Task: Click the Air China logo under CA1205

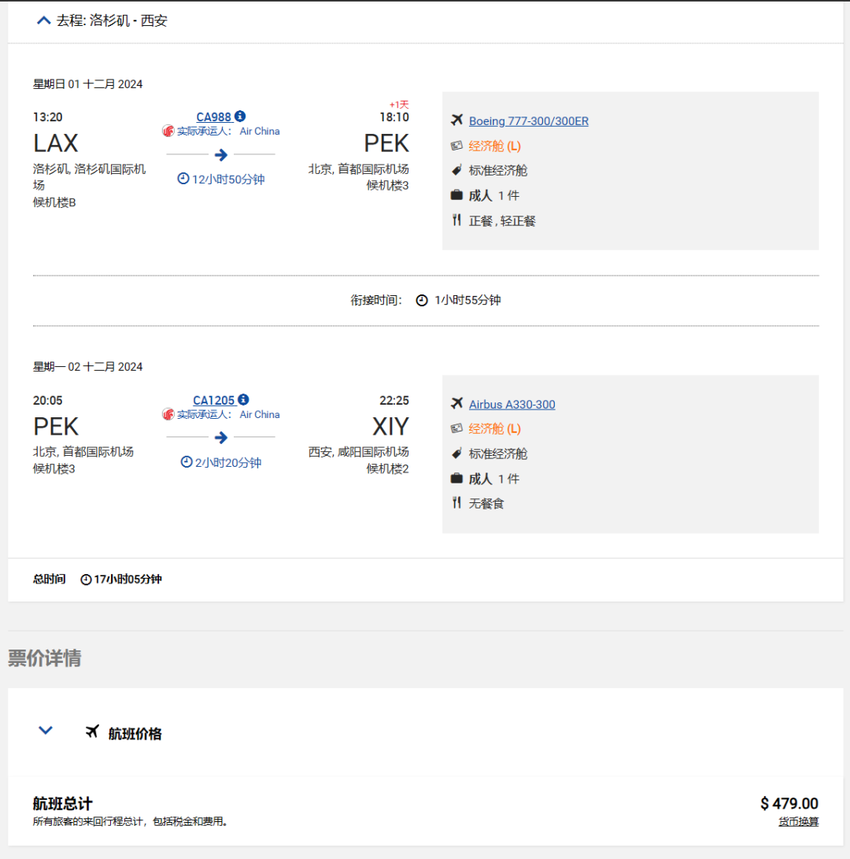Action: (168, 414)
